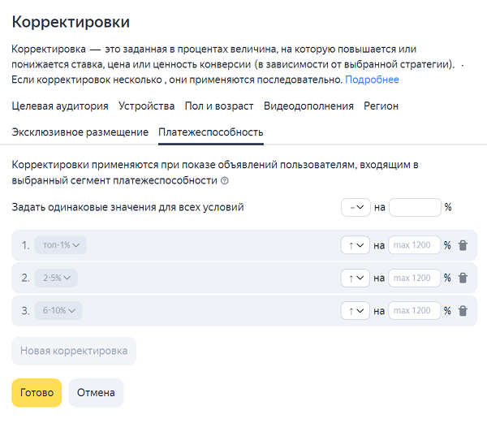Image resolution: width=487 pixels, height=423 pixels.
Task: Click trash icon for the 2-5% row
Action: (x=463, y=278)
